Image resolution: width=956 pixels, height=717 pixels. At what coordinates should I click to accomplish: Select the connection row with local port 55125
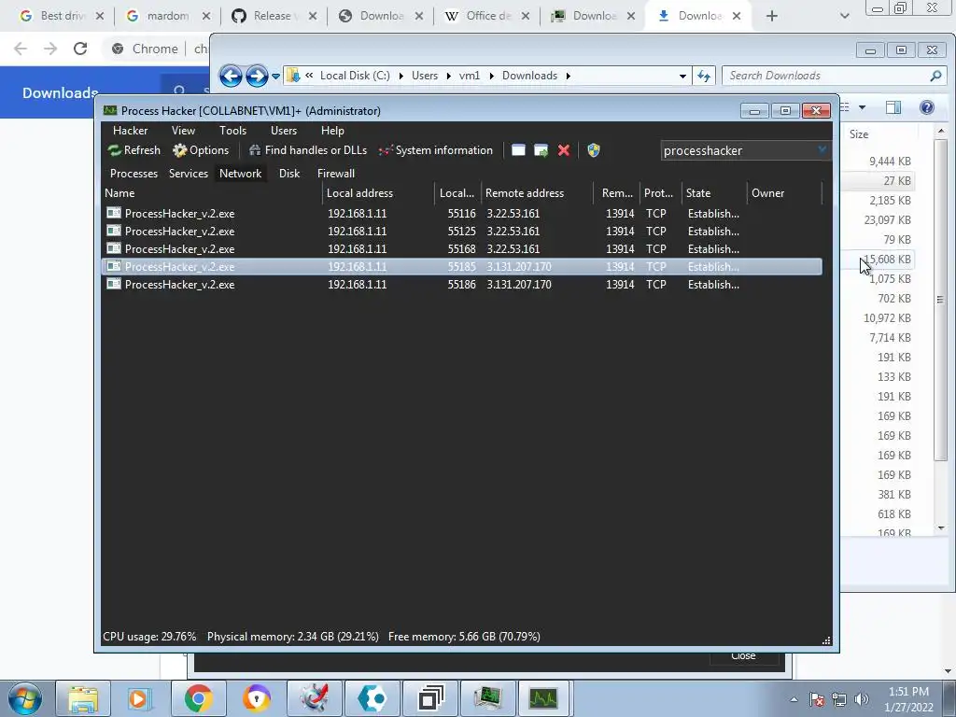[x=462, y=232]
